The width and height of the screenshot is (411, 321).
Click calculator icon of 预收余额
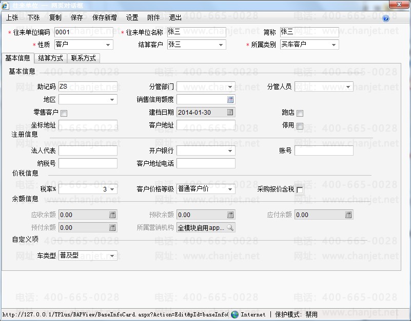230,215
